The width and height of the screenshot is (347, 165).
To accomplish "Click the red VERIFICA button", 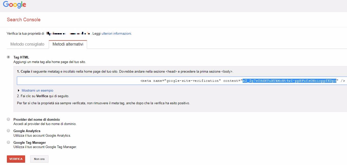I will click(x=16, y=159).
